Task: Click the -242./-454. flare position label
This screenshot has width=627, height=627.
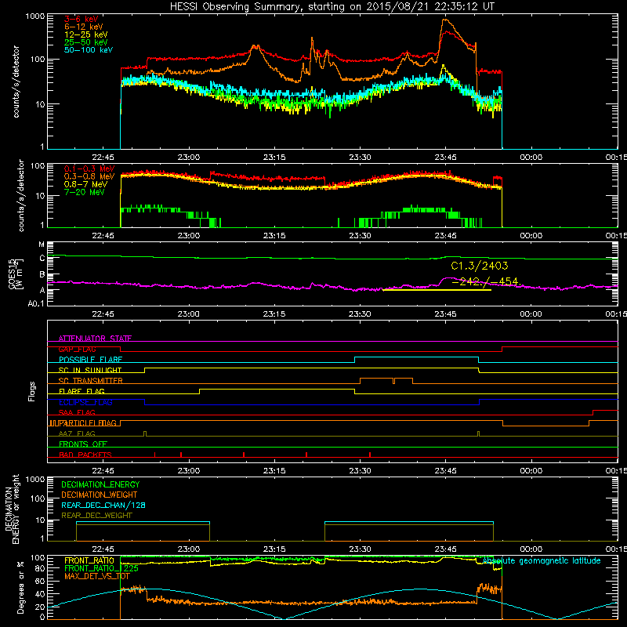Action: (485, 281)
